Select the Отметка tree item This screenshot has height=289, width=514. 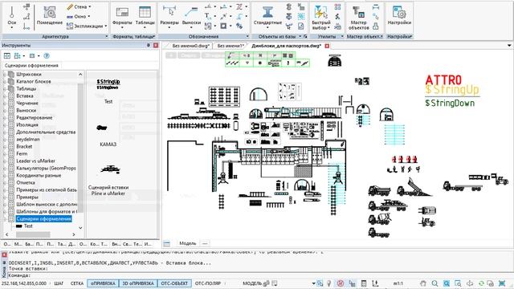click(26, 182)
